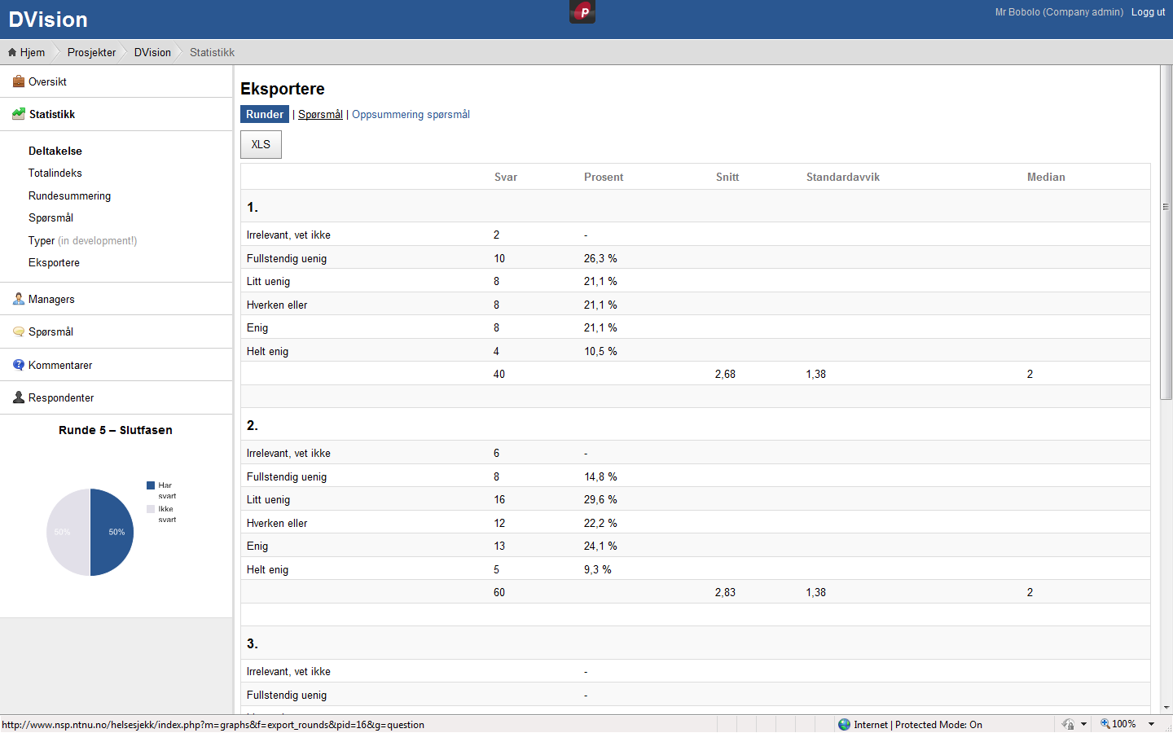Open the DVision breadcrumb link
Viewport: 1173px width, 733px height.
pos(152,52)
